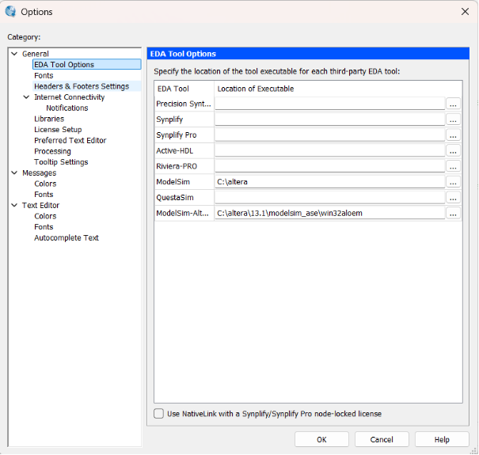
Task: Select Headers & Footers Settings category
Action: 81,86
